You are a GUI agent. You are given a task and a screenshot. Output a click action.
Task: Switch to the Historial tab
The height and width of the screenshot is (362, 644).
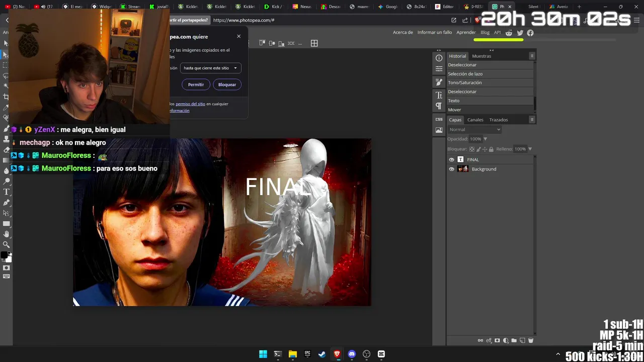(x=457, y=56)
